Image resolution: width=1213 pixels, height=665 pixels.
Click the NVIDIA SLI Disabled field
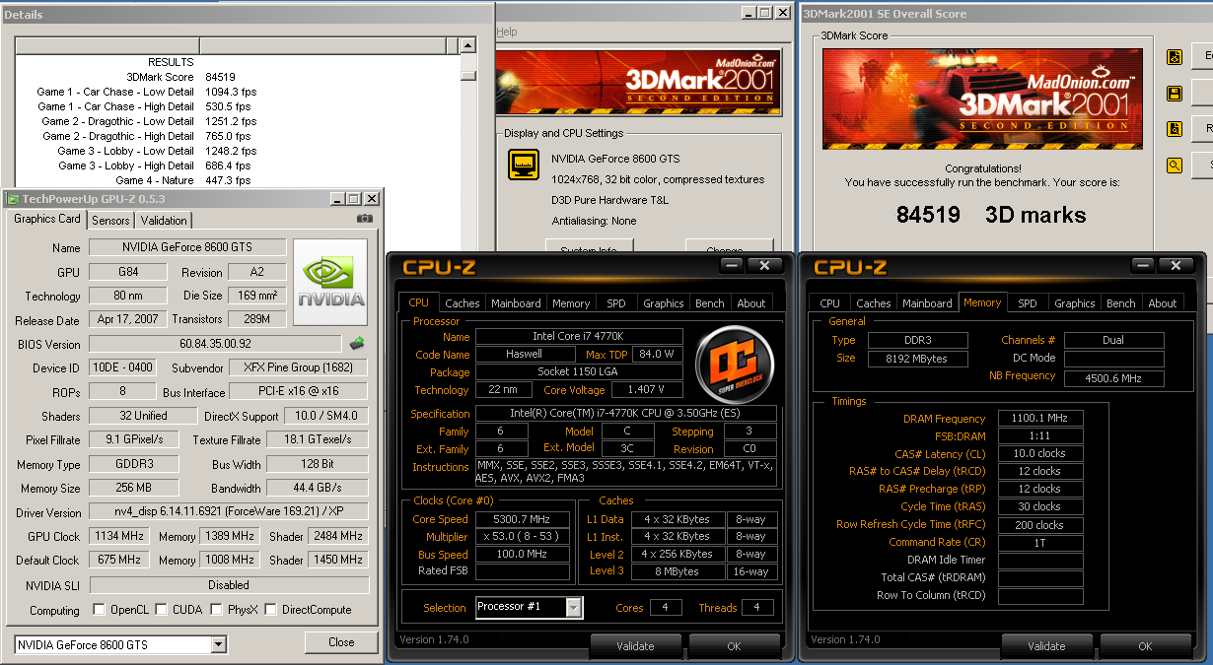click(229, 585)
